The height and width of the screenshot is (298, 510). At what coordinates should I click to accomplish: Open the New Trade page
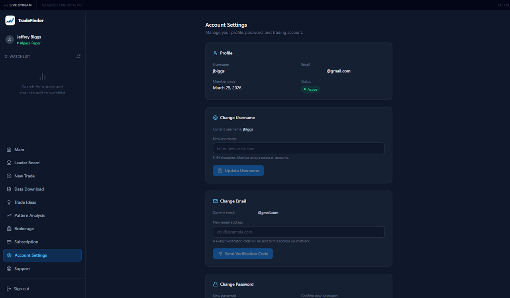coord(43,176)
